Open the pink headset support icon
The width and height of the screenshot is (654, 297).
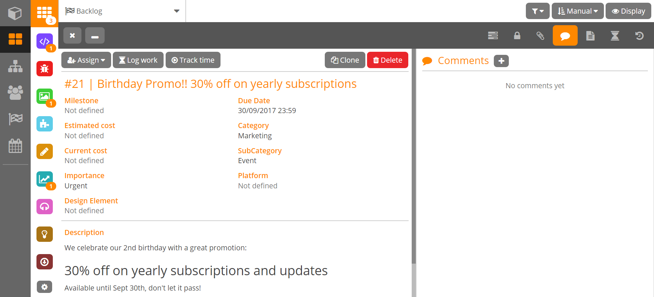pyautogui.click(x=45, y=207)
